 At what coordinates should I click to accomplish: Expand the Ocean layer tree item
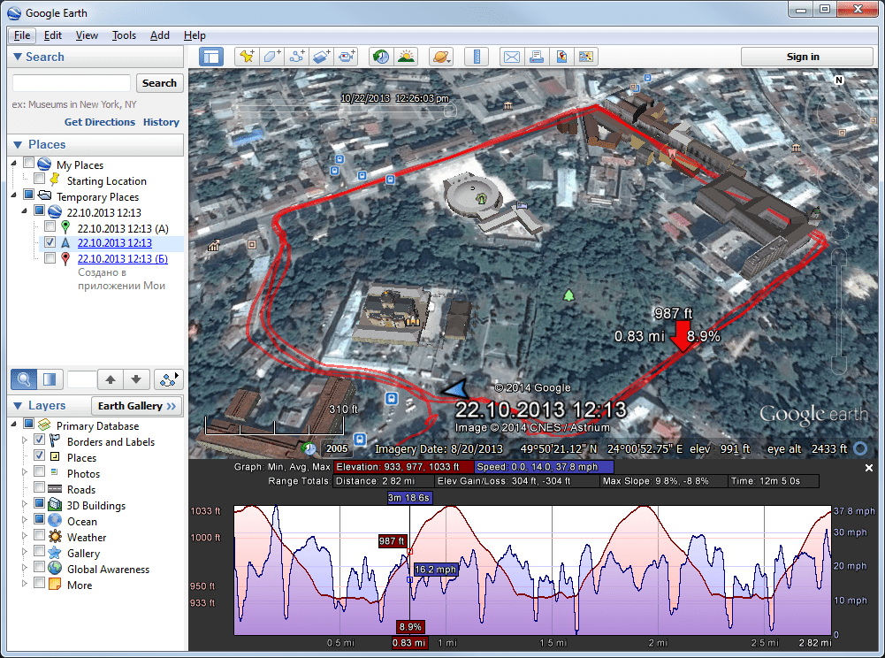[x=24, y=521]
